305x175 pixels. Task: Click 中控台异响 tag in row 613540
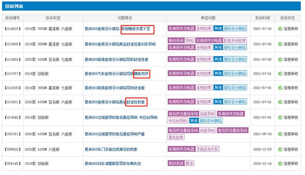click(x=177, y=120)
